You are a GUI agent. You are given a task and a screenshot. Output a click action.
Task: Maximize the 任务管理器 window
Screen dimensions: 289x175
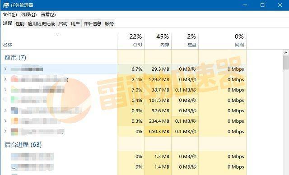point(262,5)
